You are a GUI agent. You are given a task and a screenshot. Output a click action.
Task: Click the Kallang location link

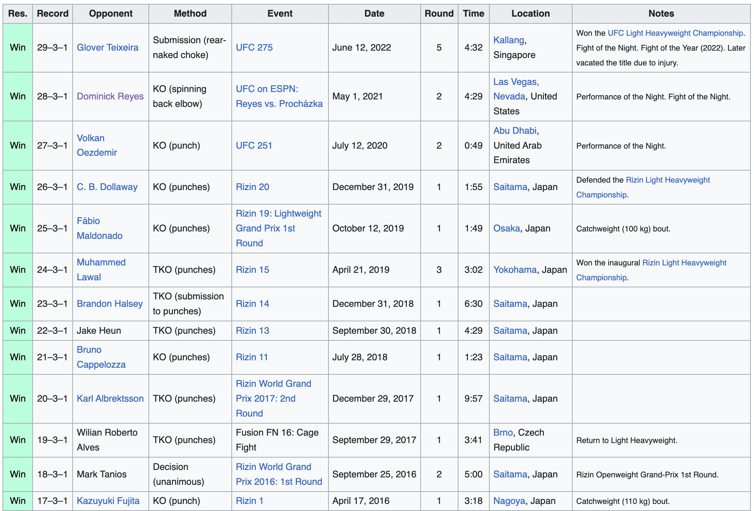point(508,40)
